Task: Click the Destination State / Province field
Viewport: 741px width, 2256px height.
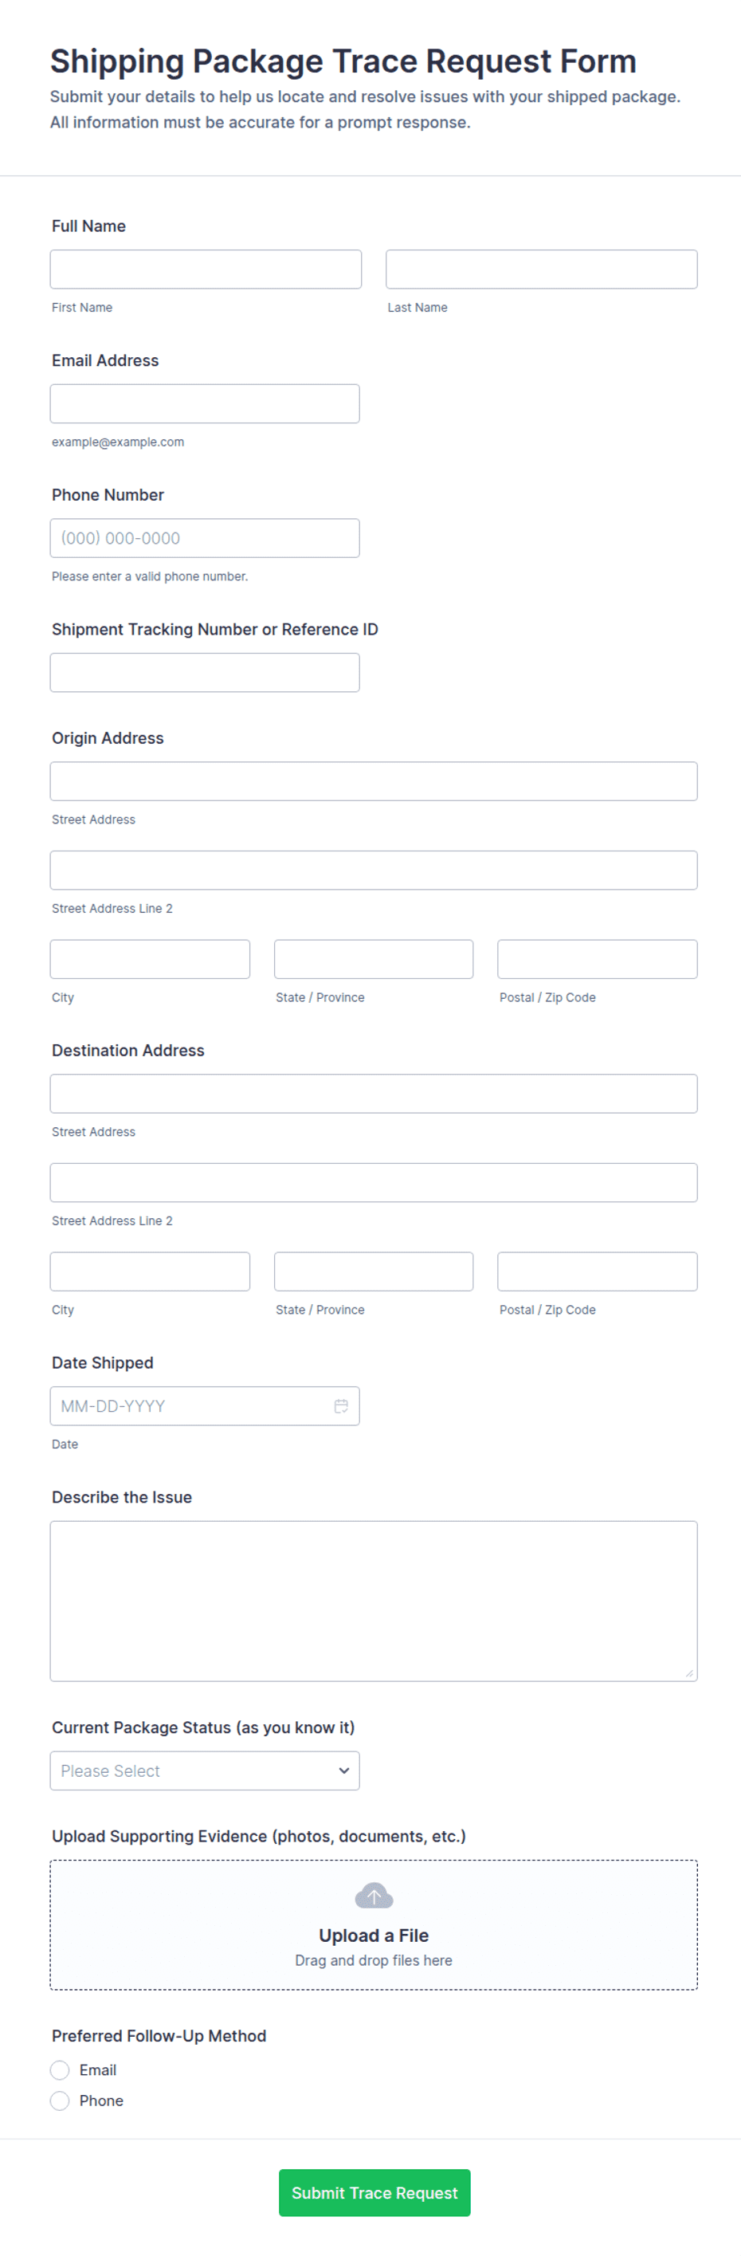Action: tap(374, 1271)
